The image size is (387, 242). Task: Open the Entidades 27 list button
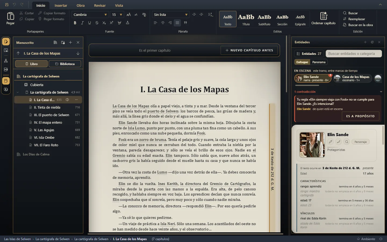(309, 54)
